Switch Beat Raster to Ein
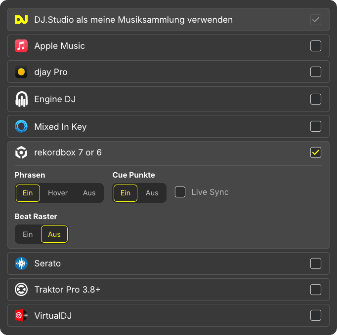 (x=28, y=234)
